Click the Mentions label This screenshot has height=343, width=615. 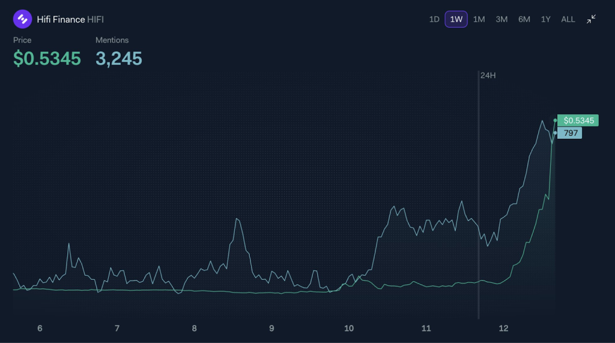pyautogui.click(x=112, y=40)
